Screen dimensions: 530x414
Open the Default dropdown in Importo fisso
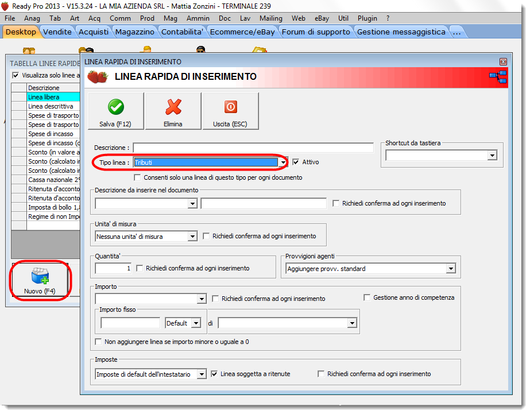point(196,323)
